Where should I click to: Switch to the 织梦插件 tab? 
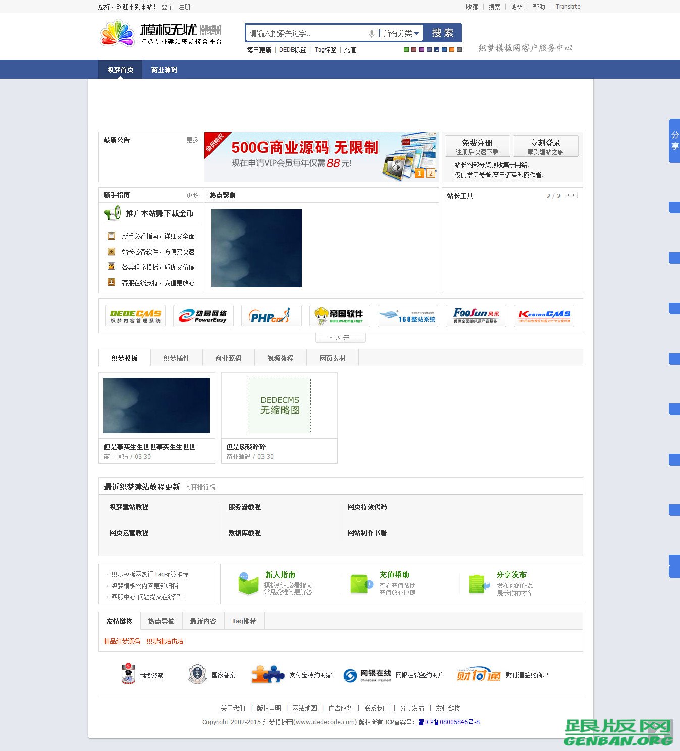click(x=176, y=358)
